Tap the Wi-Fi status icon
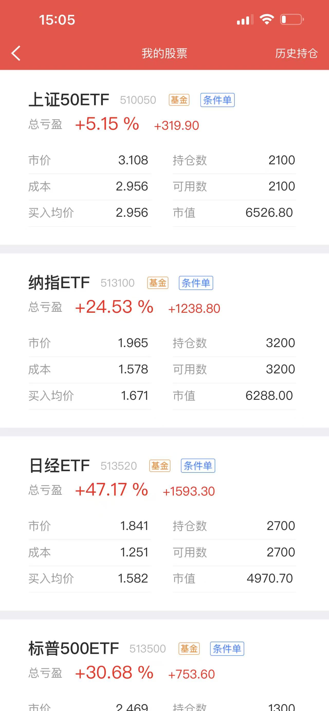This screenshot has height=711, width=329. [x=267, y=20]
